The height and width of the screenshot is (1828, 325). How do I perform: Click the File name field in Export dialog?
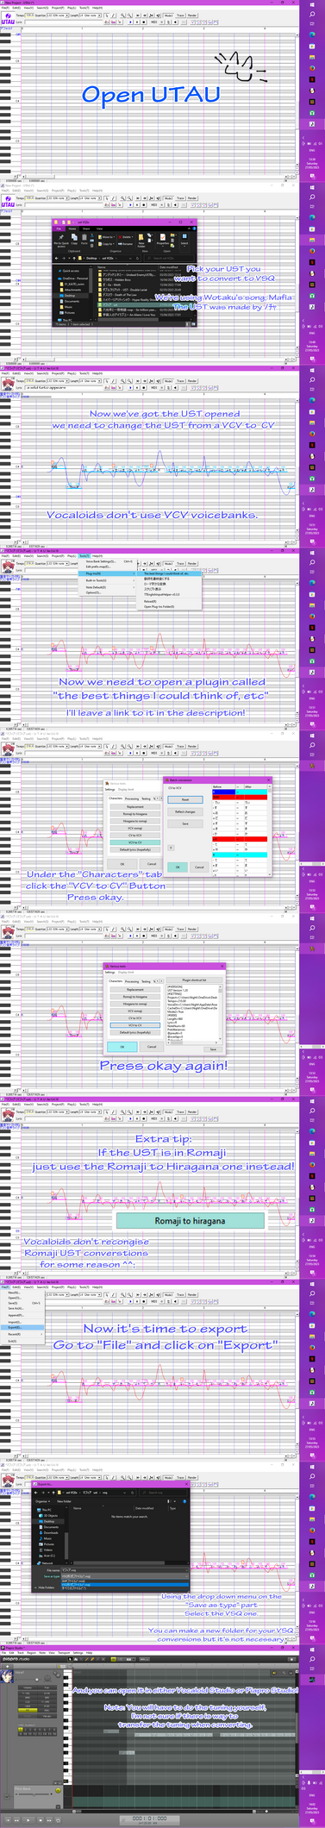click(124, 1570)
